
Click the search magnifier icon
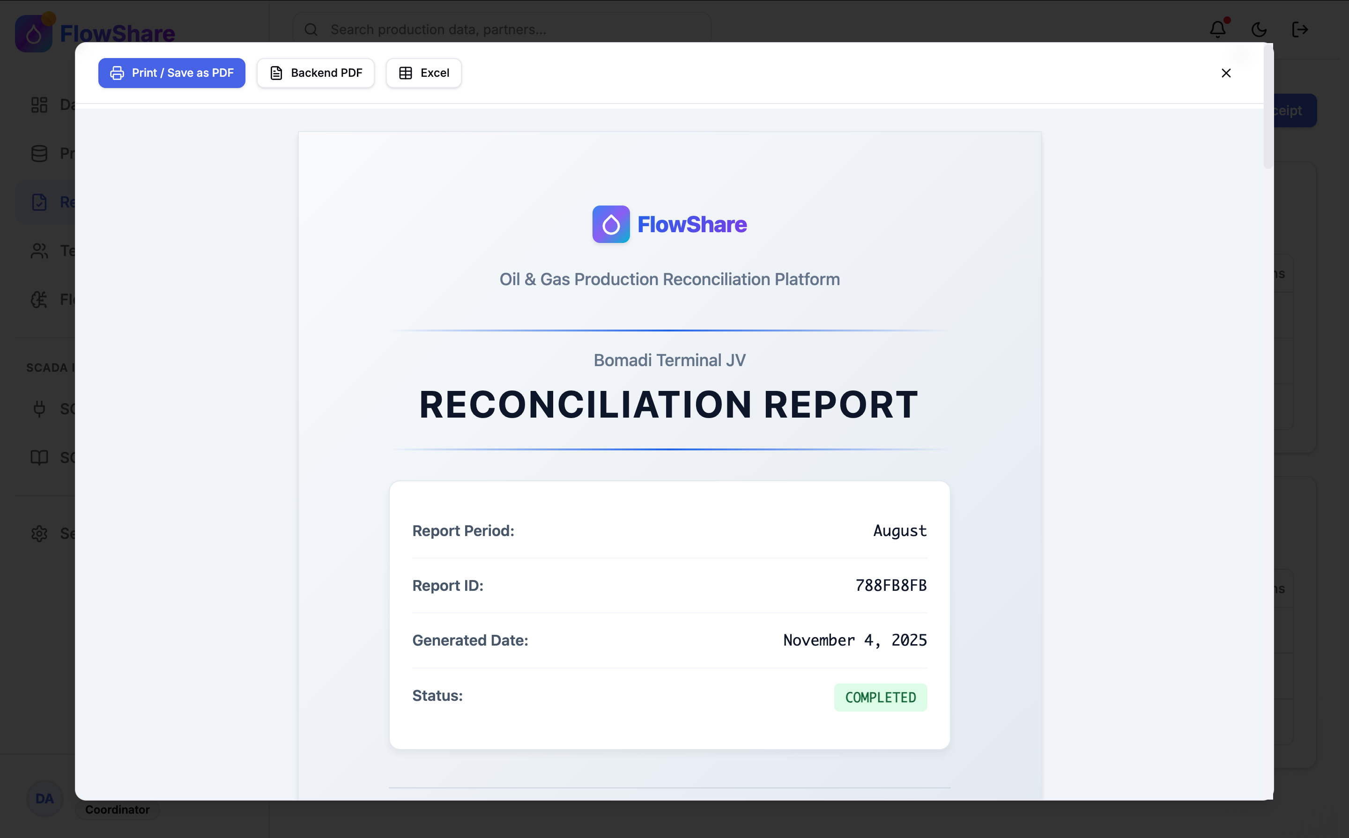(311, 29)
